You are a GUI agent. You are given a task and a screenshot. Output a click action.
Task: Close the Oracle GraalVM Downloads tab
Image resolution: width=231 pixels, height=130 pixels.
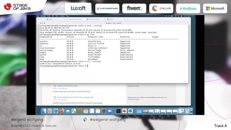click(x=84, y=19)
